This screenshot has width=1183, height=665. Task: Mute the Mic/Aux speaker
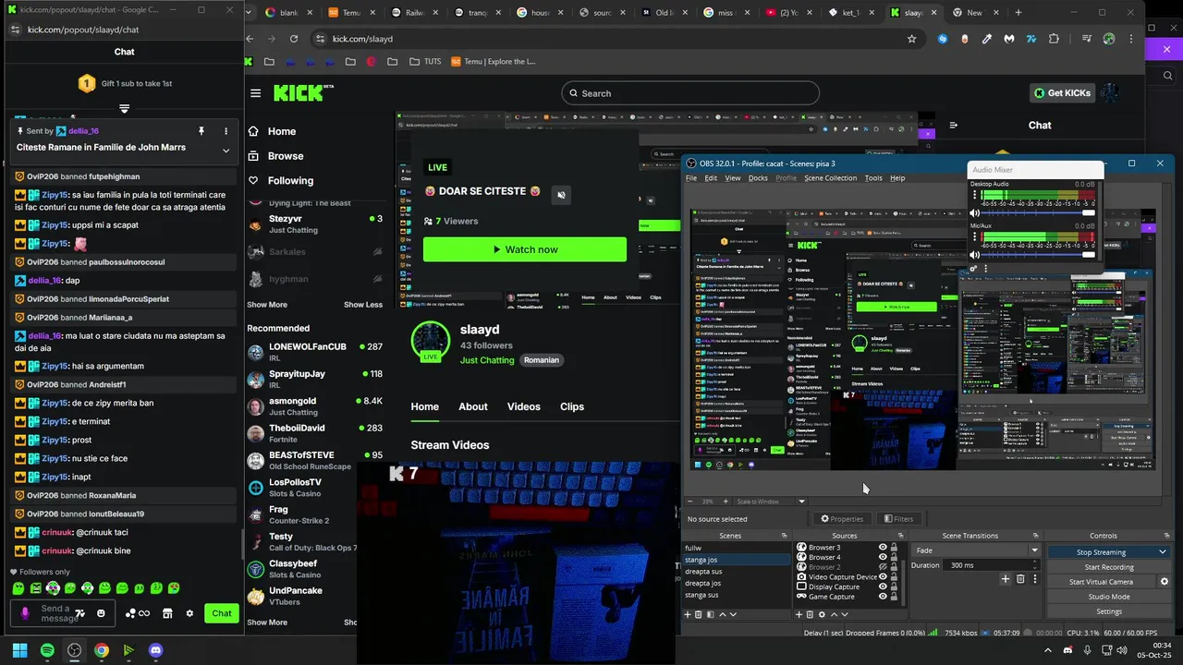(974, 255)
